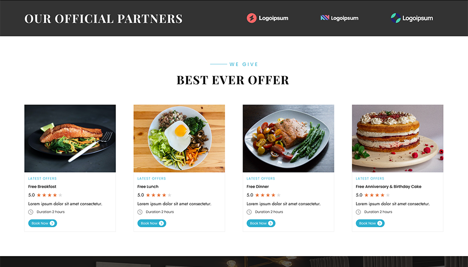
Task: Select Latest Offers tag on Free Dinner card
Action: (261, 178)
